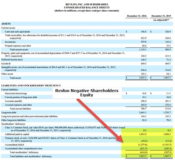The width and height of the screenshot is (175, 160).
Task: Click accounts payable value 296.9
Action: pos(144,101)
